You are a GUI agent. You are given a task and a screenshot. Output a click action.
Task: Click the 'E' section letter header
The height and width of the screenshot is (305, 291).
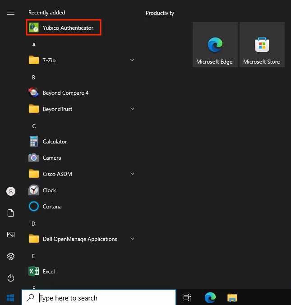pos(33,256)
